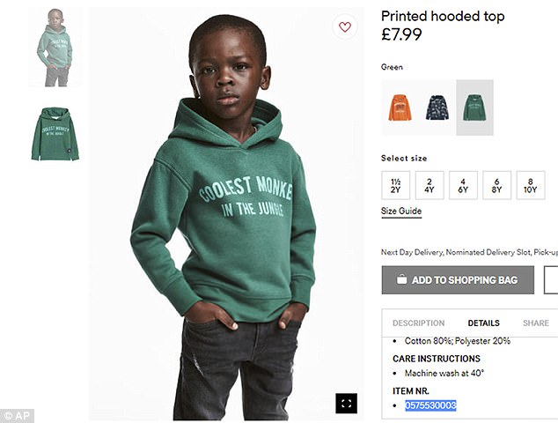The width and height of the screenshot is (558, 423).
Task: Switch to the Description tab
Action: [418, 323]
